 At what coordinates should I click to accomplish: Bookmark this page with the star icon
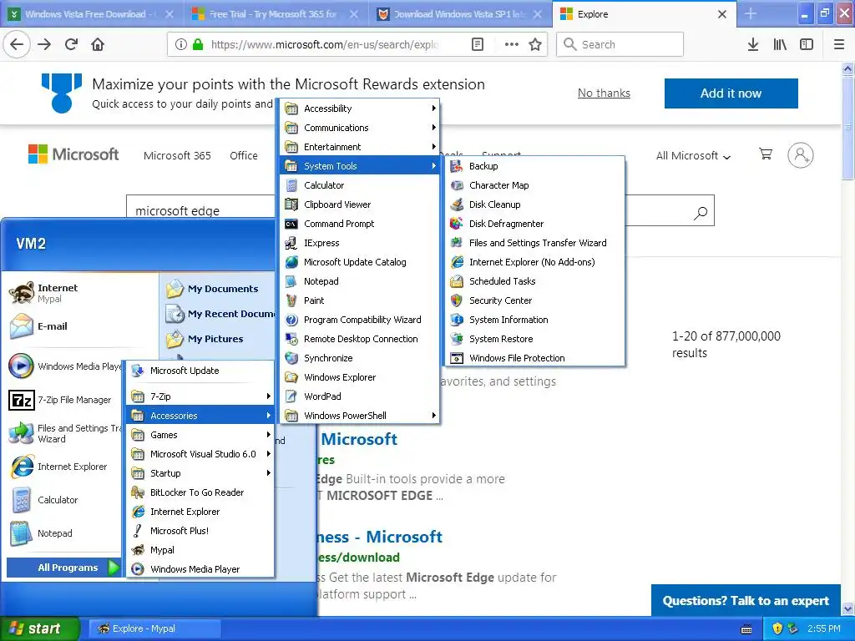pos(535,44)
